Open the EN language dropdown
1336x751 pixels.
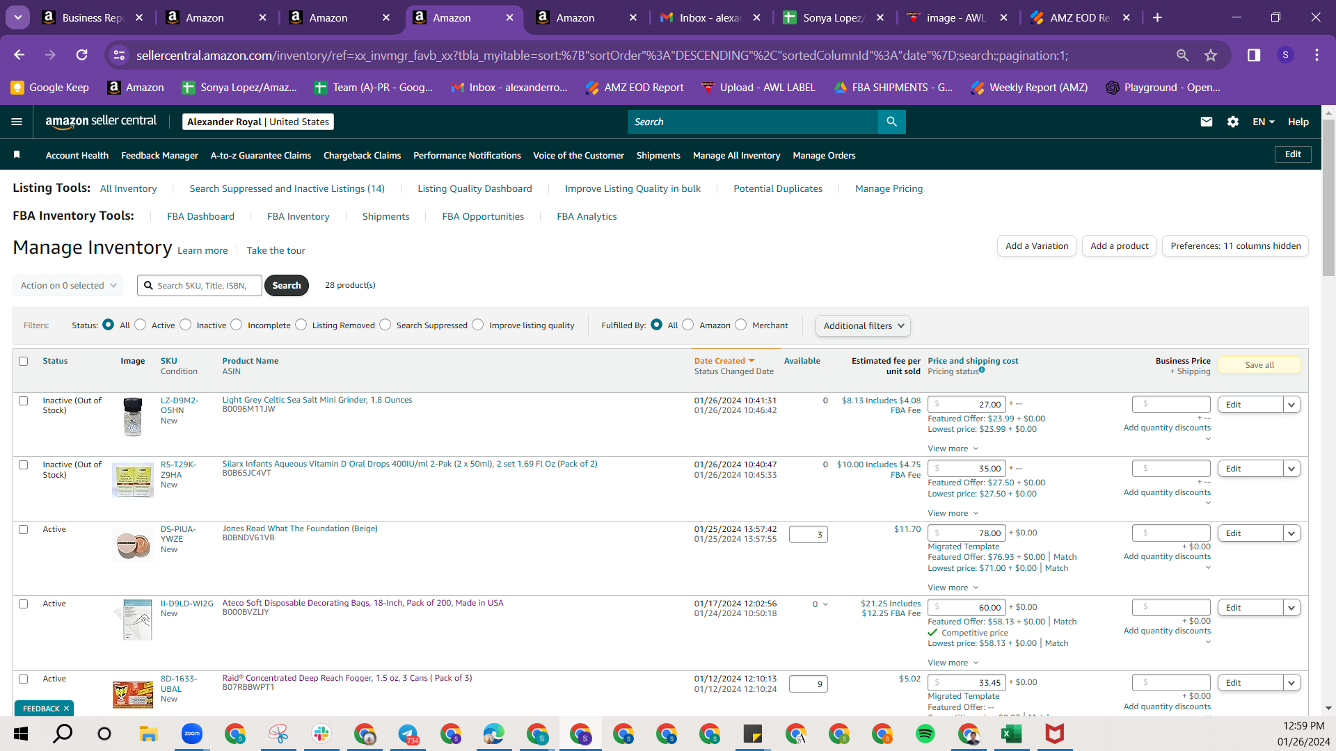1264,122
